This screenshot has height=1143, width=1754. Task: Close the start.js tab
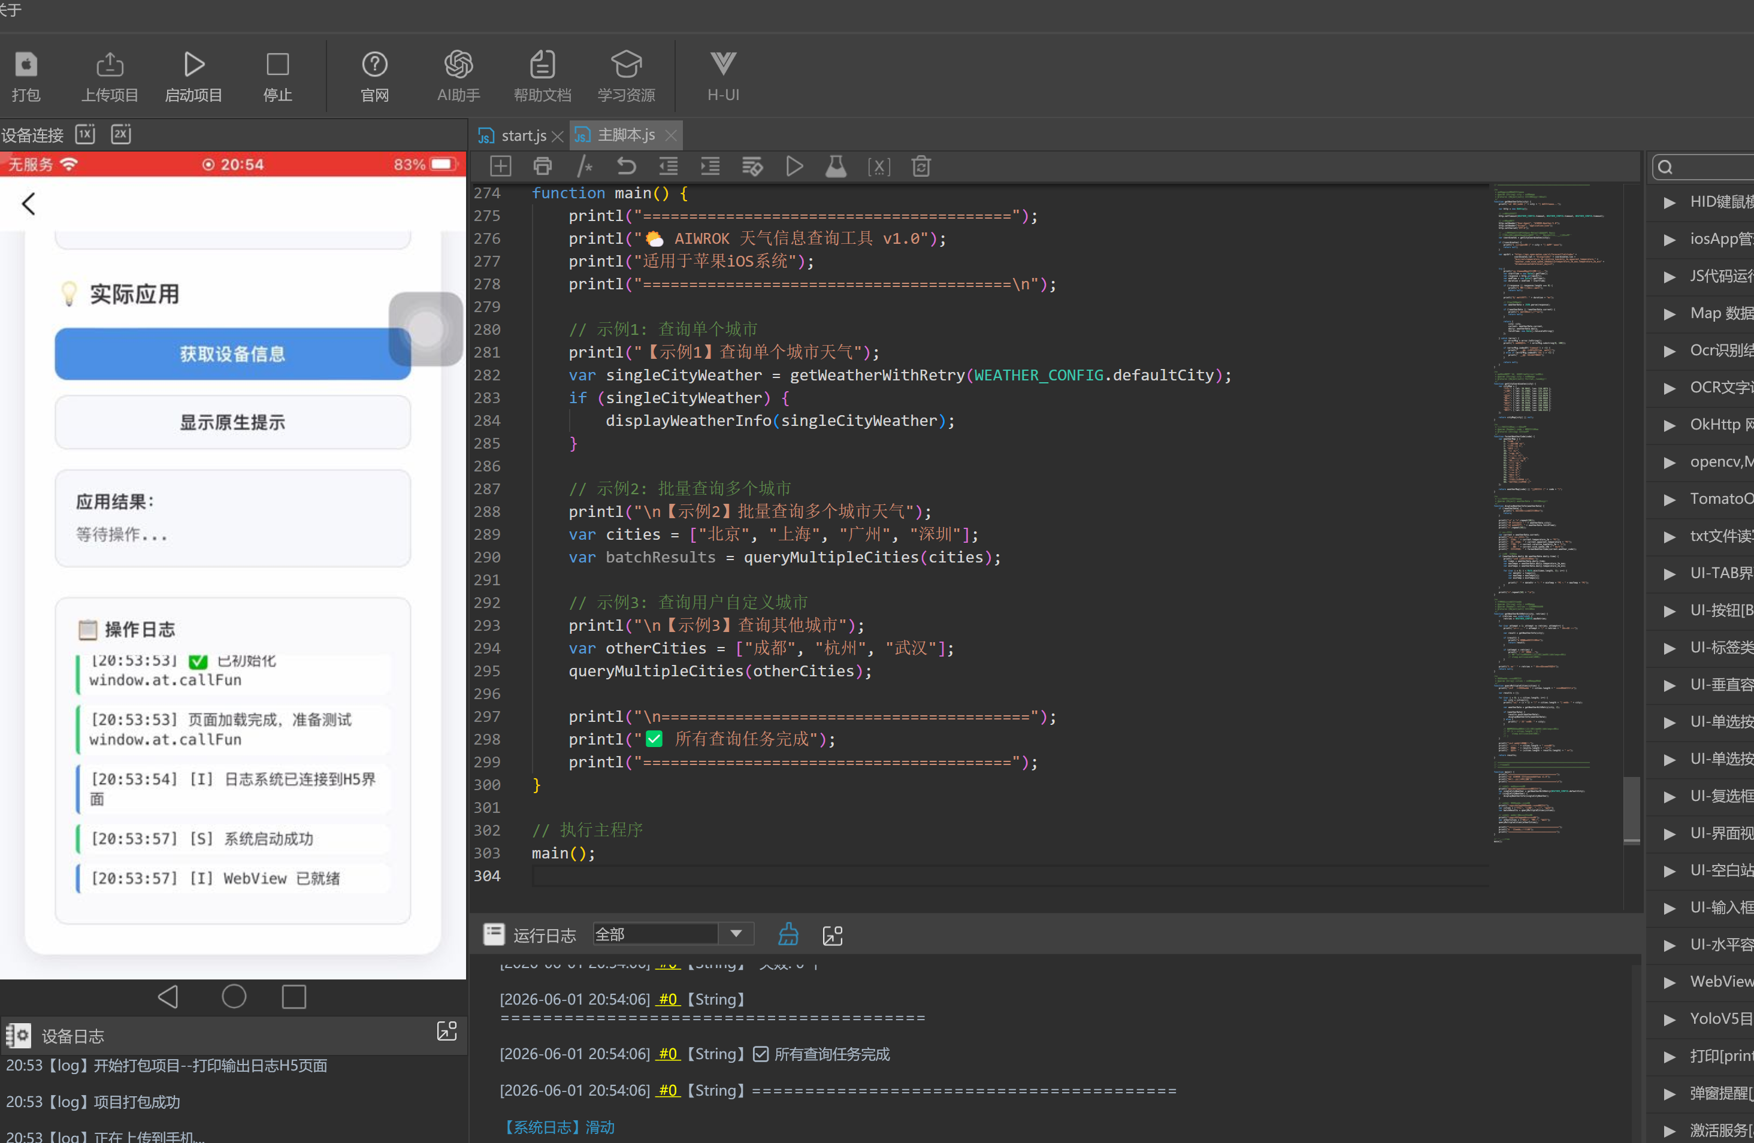[558, 137]
